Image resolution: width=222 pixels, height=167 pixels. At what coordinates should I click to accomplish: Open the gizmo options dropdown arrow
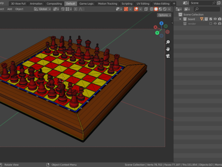click(130, 9)
